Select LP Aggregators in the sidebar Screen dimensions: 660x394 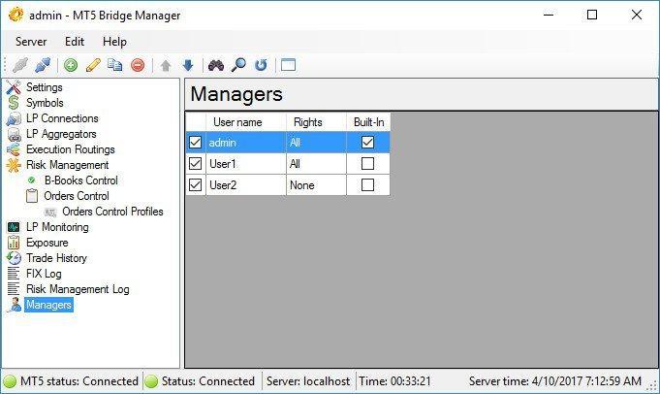click(62, 134)
